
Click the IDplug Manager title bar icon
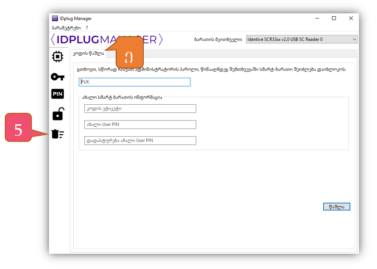coord(55,19)
